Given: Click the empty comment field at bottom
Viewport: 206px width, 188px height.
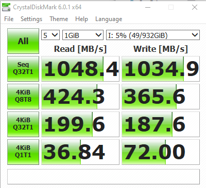Looking at the screenshot, I should [x=104, y=177].
